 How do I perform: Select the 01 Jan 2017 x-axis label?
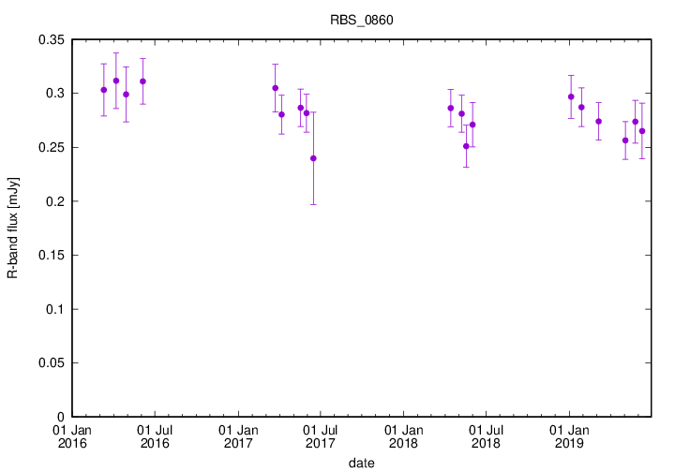(x=238, y=436)
